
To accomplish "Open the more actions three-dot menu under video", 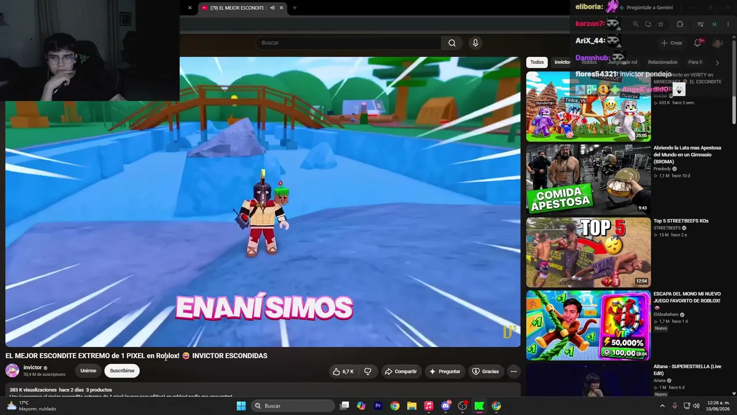I will (x=514, y=372).
